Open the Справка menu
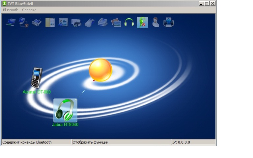The width and height of the screenshot is (253, 158). [x=29, y=10]
